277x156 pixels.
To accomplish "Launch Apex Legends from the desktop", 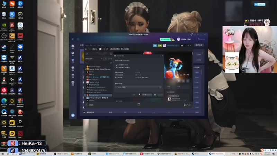I will 12,26.
